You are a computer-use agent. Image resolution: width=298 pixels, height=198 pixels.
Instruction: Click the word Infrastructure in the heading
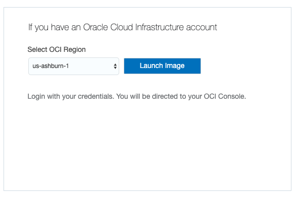pyautogui.click(x=160, y=27)
